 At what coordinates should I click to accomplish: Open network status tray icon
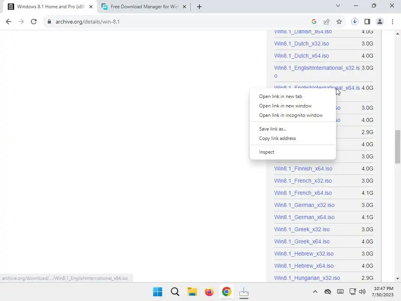[x=353, y=292]
